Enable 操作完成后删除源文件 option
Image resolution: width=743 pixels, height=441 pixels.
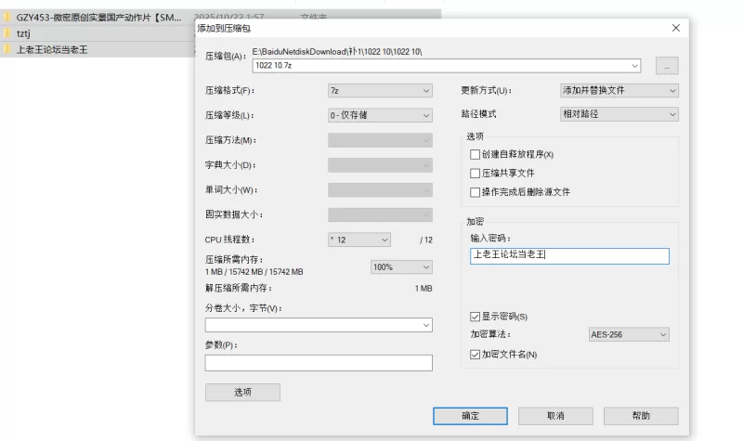point(476,192)
